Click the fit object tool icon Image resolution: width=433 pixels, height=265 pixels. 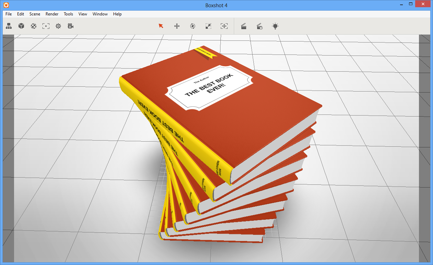(224, 26)
